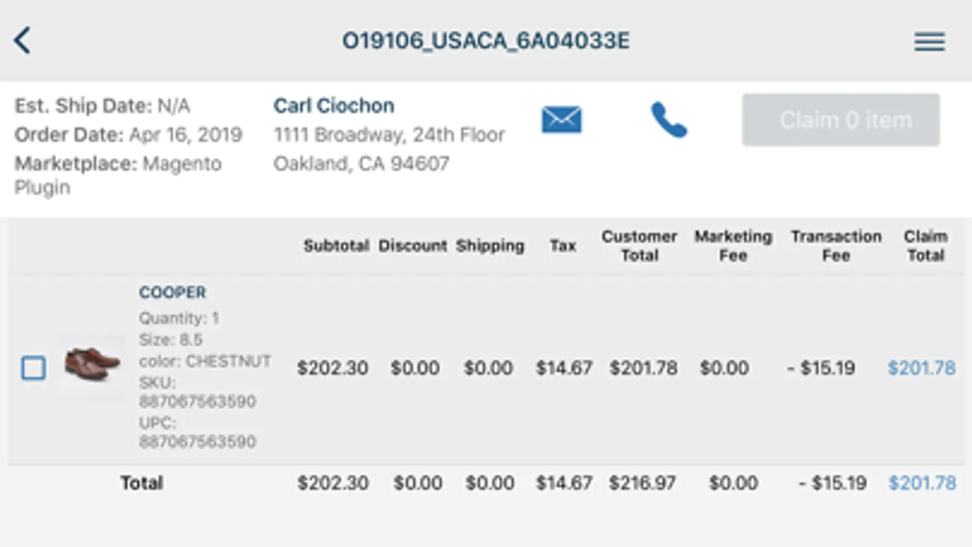Click the Customer Total column header
Screen dimensions: 972x547
639,246
